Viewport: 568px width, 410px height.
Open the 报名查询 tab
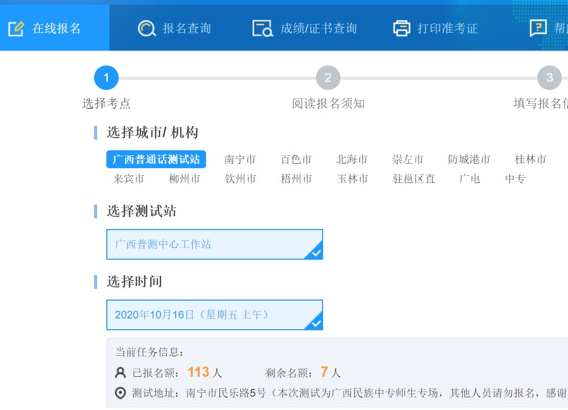(x=186, y=28)
